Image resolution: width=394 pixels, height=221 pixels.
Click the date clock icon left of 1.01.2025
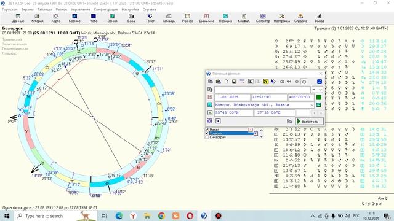[210, 97]
